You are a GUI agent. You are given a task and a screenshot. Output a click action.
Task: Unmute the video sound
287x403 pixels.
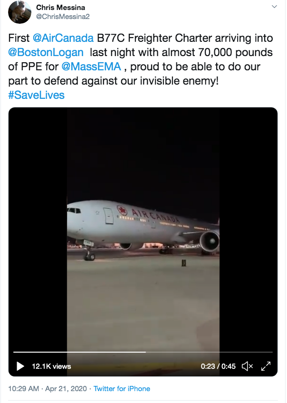247,366
